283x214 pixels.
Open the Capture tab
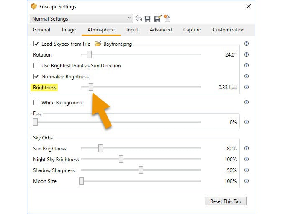(192, 30)
